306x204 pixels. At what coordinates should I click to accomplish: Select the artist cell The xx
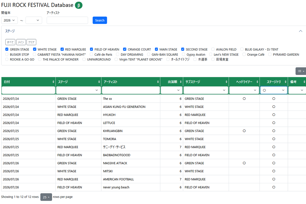[x=131, y=99]
